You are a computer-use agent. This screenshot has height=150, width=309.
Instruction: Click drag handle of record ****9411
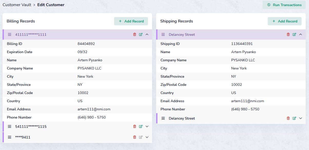(9, 137)
